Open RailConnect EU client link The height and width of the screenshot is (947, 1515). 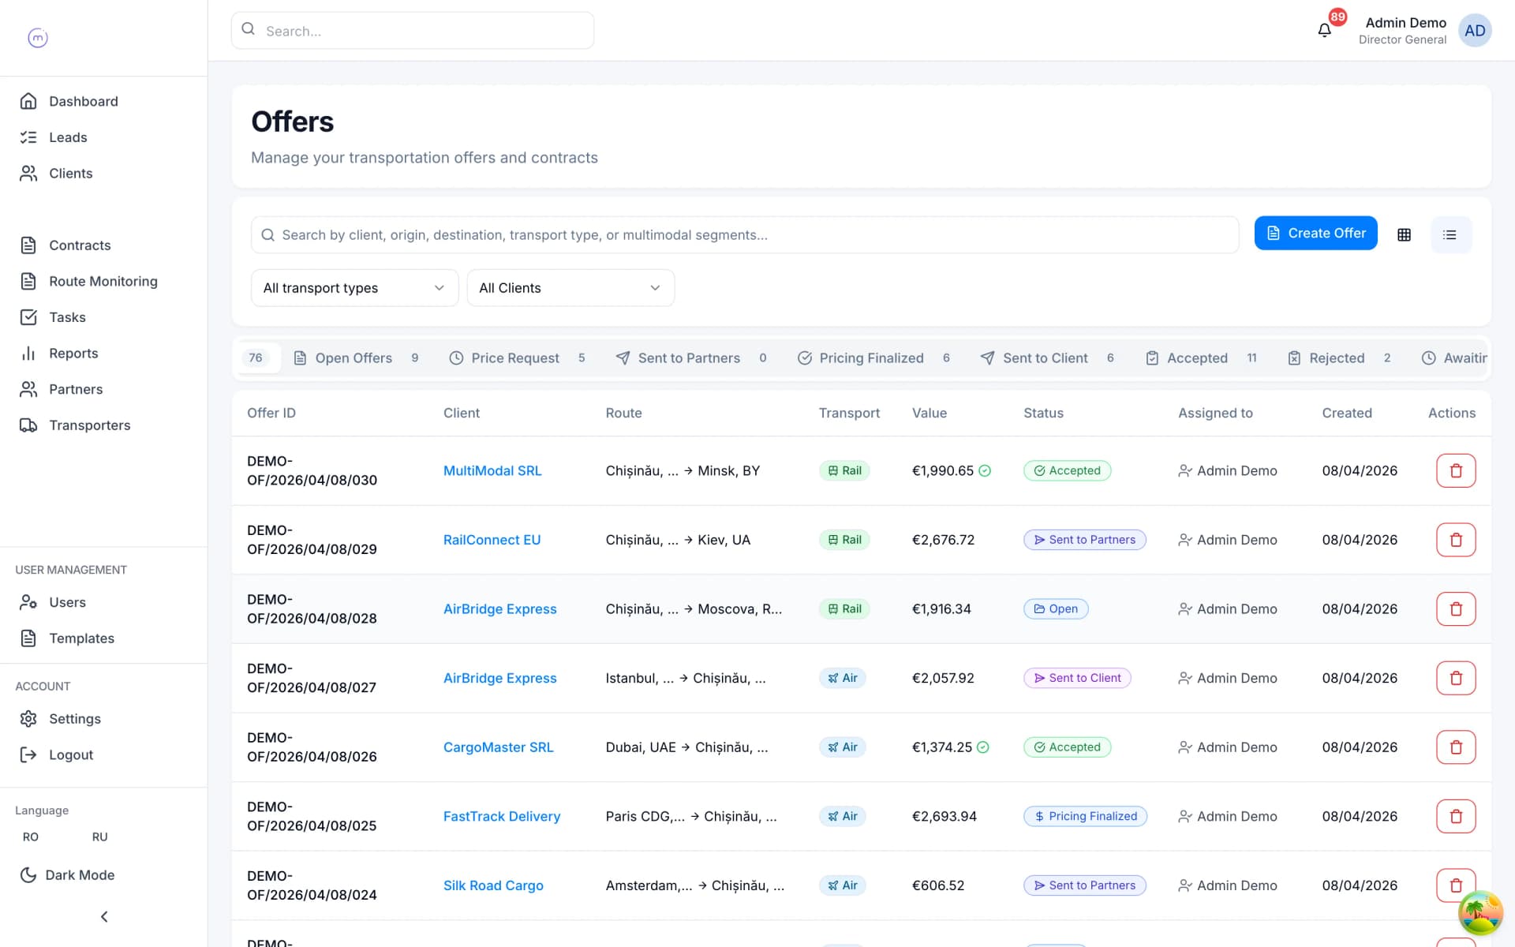(492, 540)
